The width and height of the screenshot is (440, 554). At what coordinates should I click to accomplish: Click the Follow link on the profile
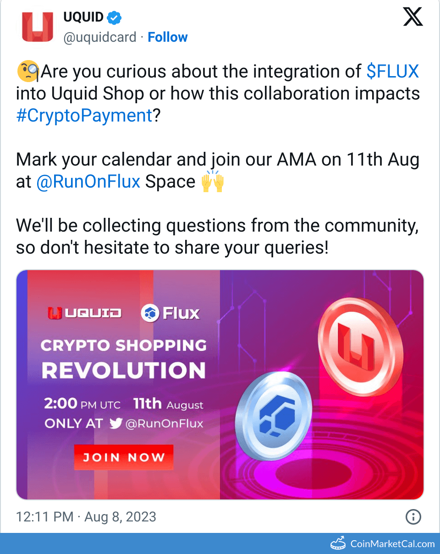167,37
